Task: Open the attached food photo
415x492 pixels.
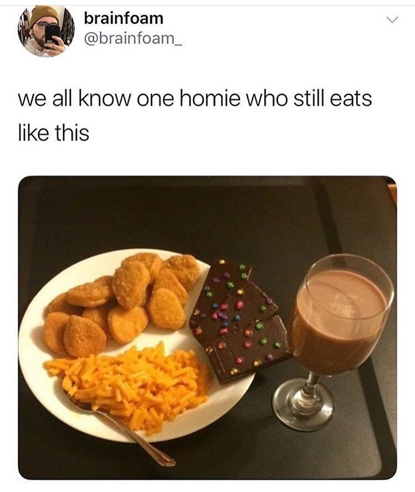Action: [x=207, y=327]
